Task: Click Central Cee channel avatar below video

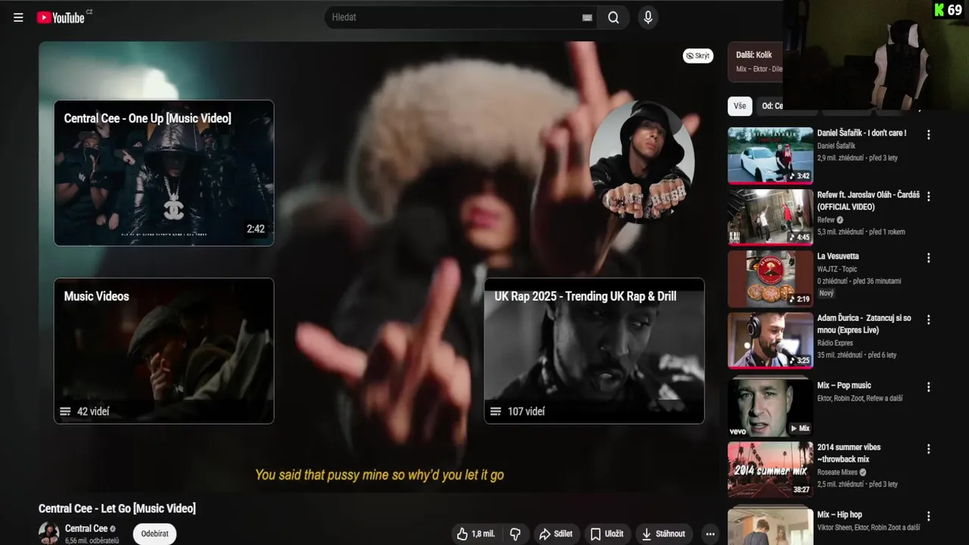Action: [x=49, y=533]
